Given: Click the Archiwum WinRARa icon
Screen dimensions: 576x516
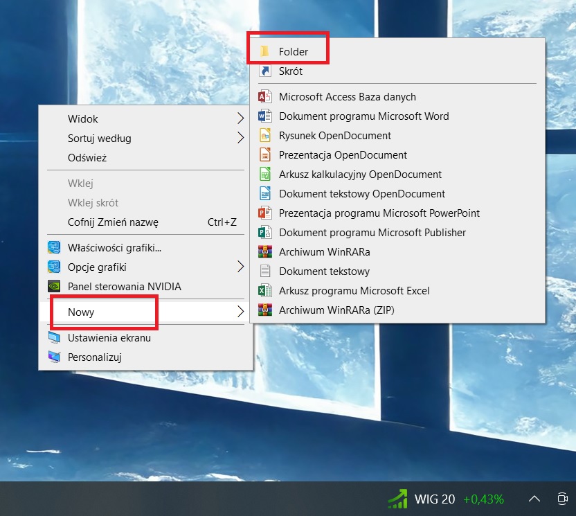Looking at the screenshot, I should click(x=265, y=251).
